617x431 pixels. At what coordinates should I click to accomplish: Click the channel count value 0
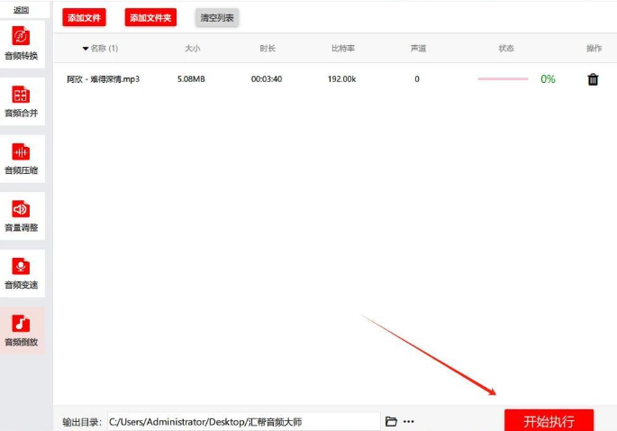(417, 79)
